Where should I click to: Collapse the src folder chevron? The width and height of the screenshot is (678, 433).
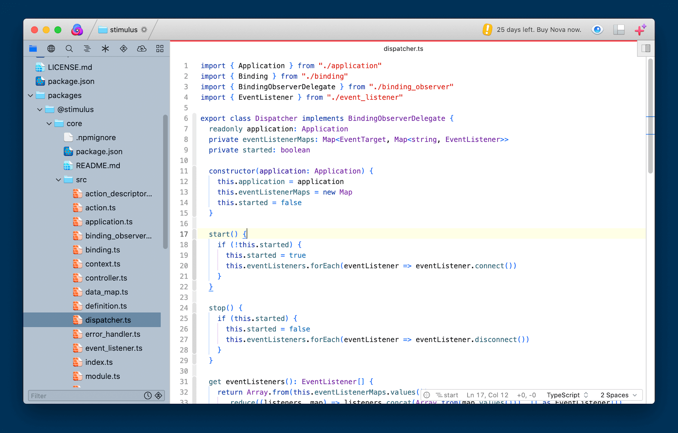click(x=58, y=180)
